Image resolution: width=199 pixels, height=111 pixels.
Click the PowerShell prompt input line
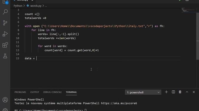coord(50,110)
